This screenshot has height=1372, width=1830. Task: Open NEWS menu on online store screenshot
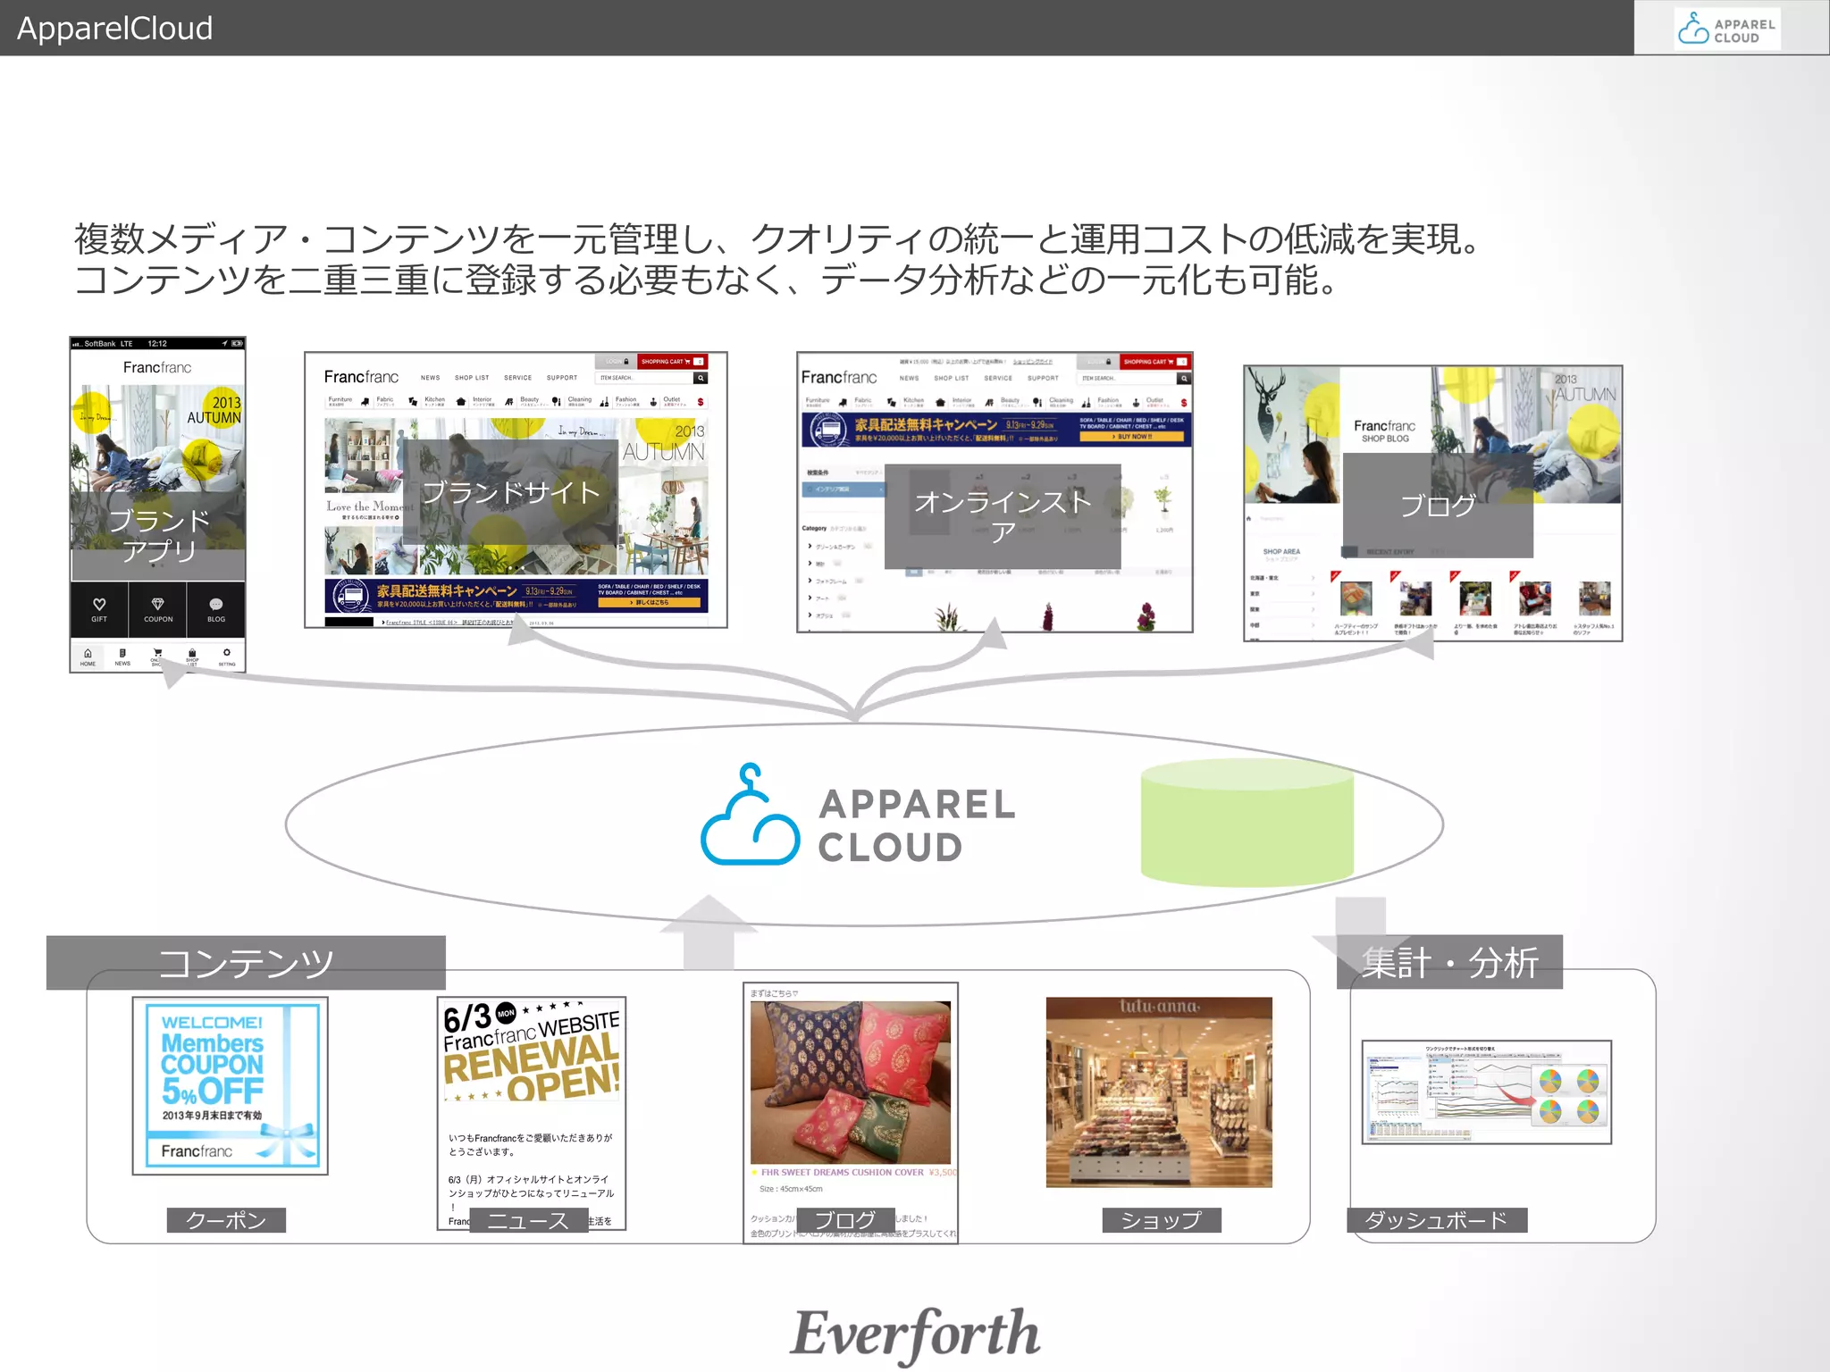[910, 378]
